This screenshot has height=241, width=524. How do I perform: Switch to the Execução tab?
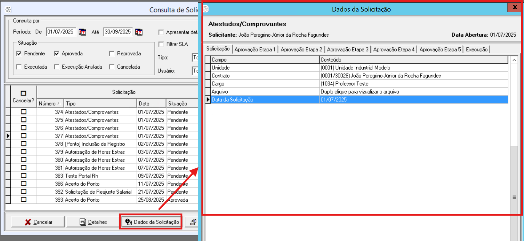(476, 49)
